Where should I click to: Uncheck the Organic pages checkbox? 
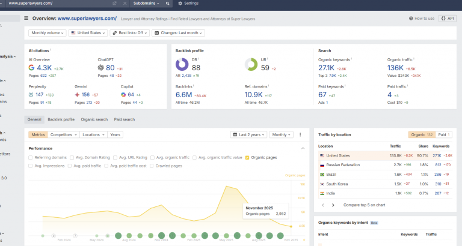pyautogui.click(x=247, y=157)
